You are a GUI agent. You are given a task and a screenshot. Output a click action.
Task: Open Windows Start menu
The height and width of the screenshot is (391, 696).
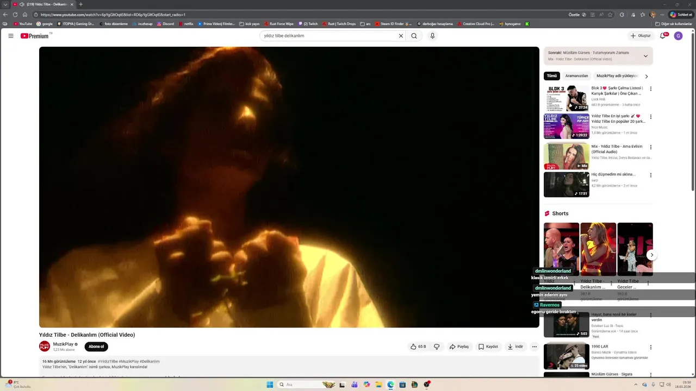(270, 384)
